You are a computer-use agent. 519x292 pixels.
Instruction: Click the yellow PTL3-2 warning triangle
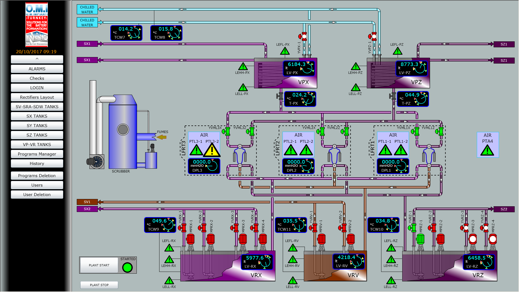point(212,151)
